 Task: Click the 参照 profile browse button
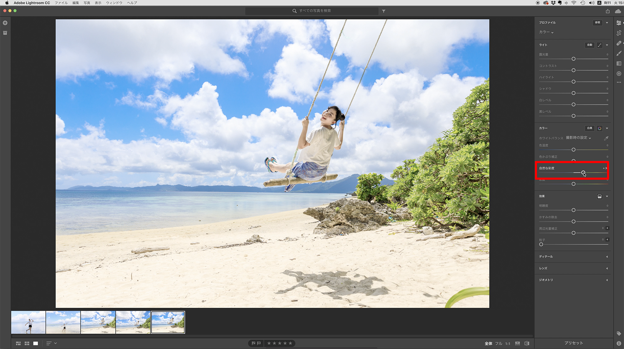tap(597, 23)
